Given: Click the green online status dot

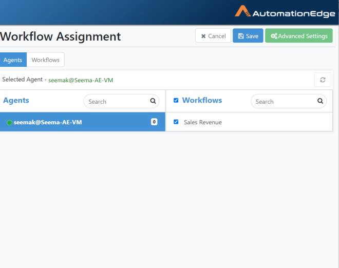Looking at the screenshot, I should click(9, 123).
